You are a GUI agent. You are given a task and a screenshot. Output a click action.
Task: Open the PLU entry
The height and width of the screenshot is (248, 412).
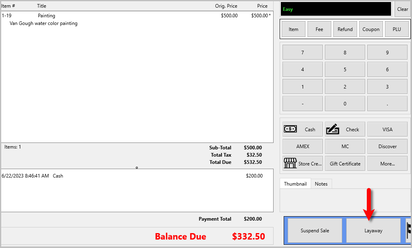pos(397,29)
